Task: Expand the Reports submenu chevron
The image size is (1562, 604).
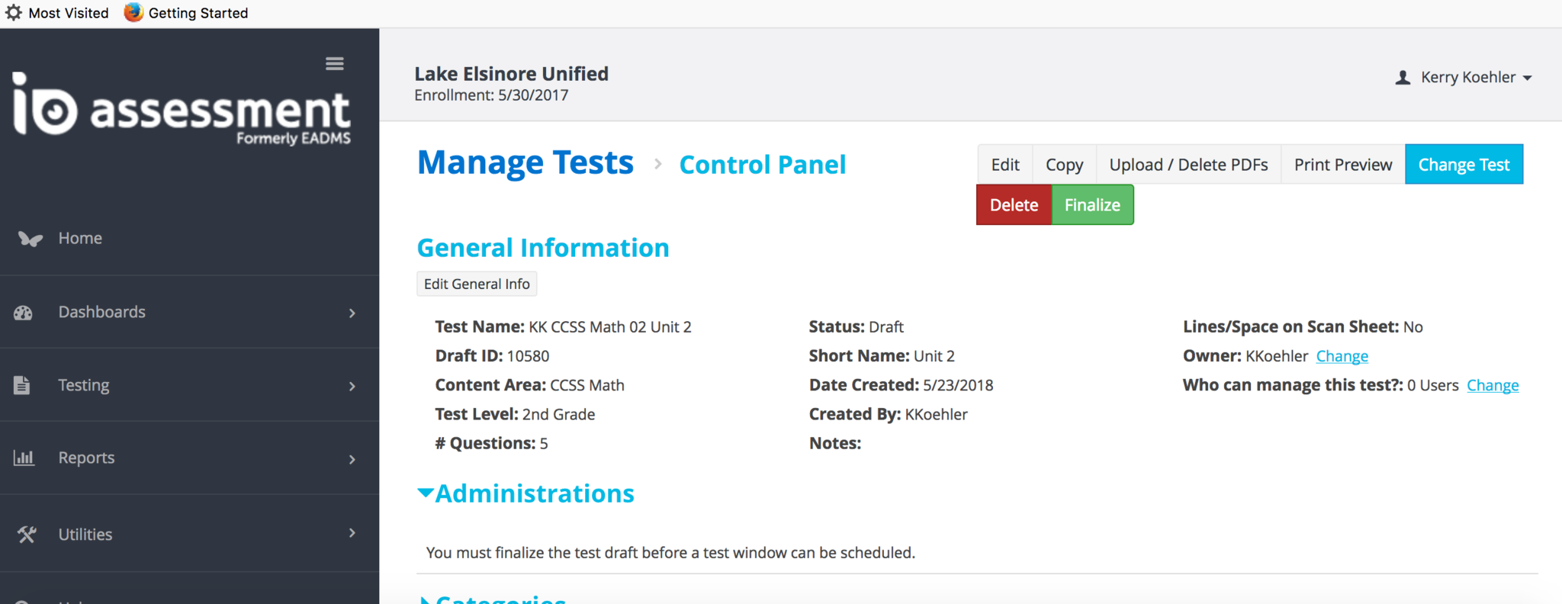Action: [x=352, y=459]
